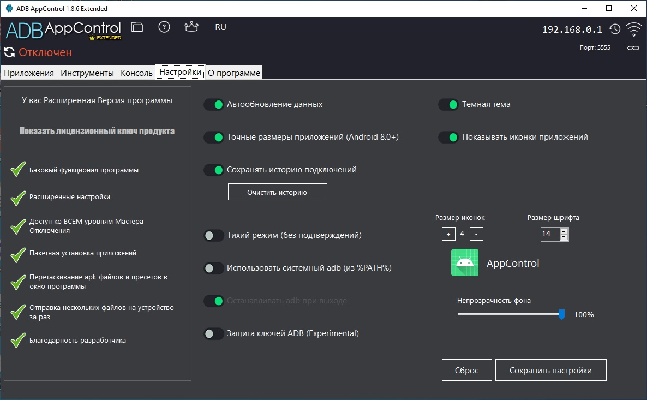The width and height of the screenshot is (647, 400).
Task: Click the green AppControl Android icon
Action: coord(465,262)
